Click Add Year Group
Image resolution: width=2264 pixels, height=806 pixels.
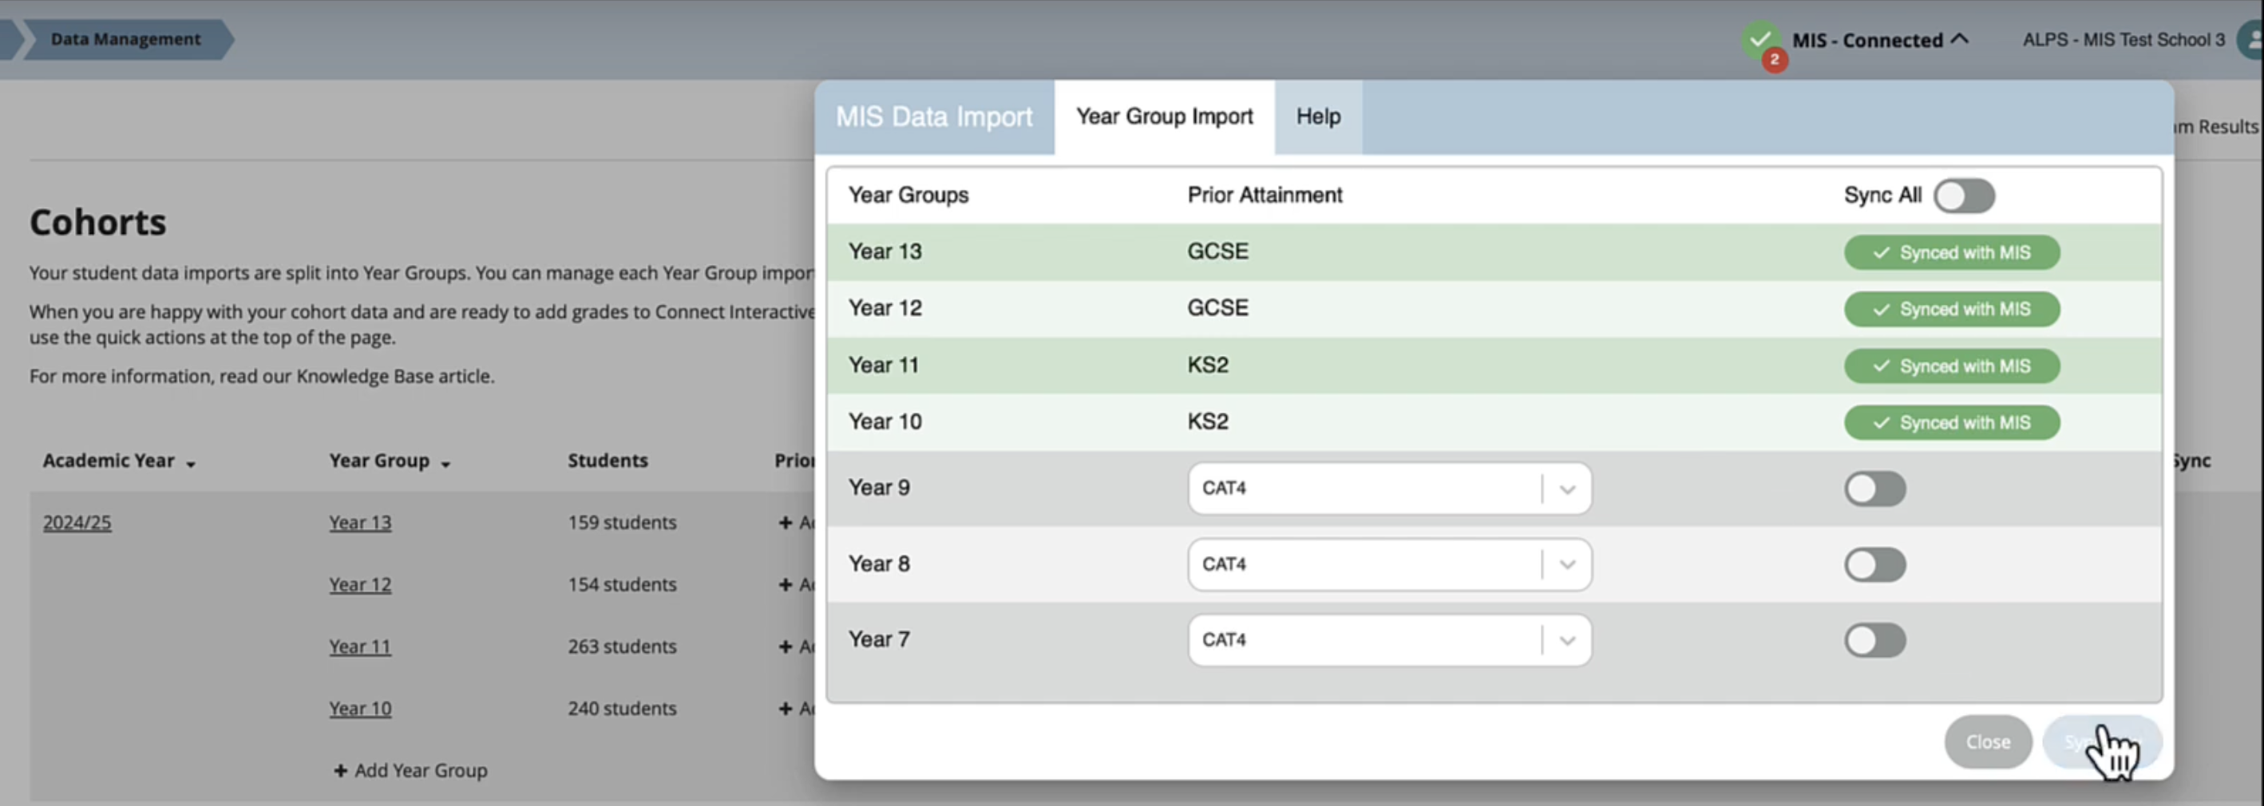[410, 770]
